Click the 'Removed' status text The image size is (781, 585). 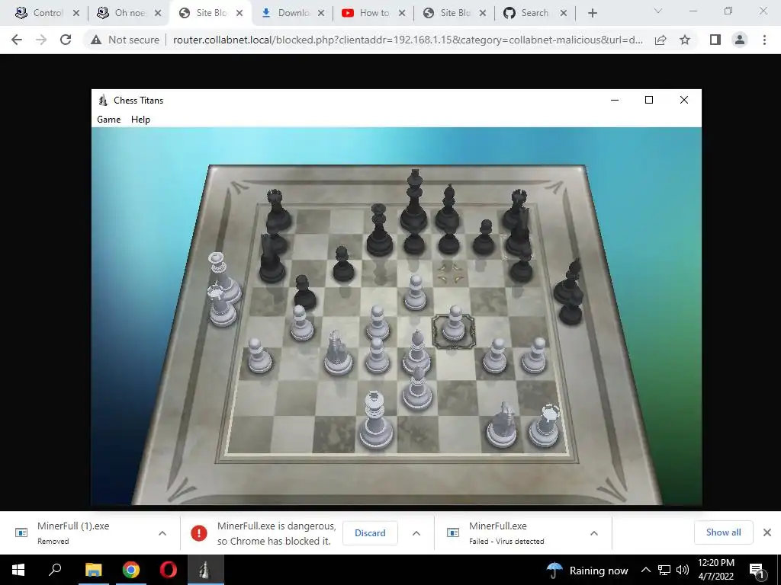(x=53, y=542)
